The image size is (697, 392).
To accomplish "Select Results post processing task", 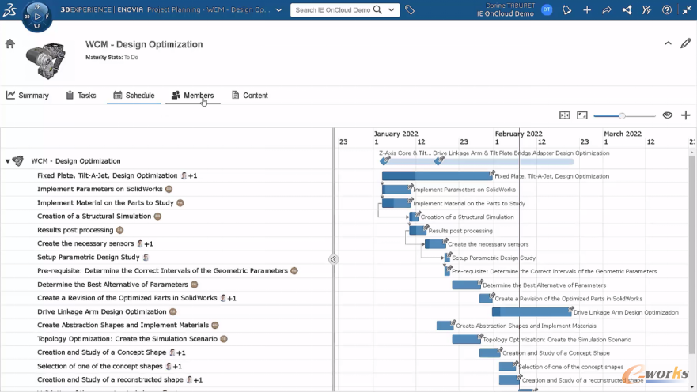I will coord(75,230).
